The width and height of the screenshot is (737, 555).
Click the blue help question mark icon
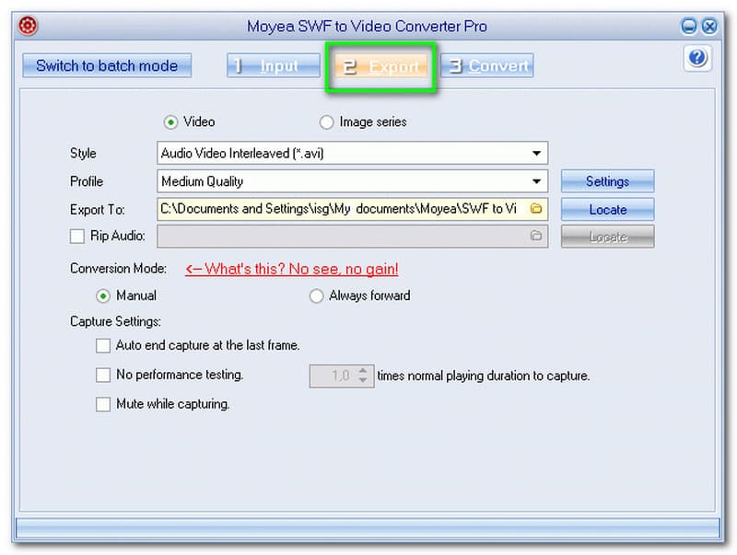click(x=697, y=60)
